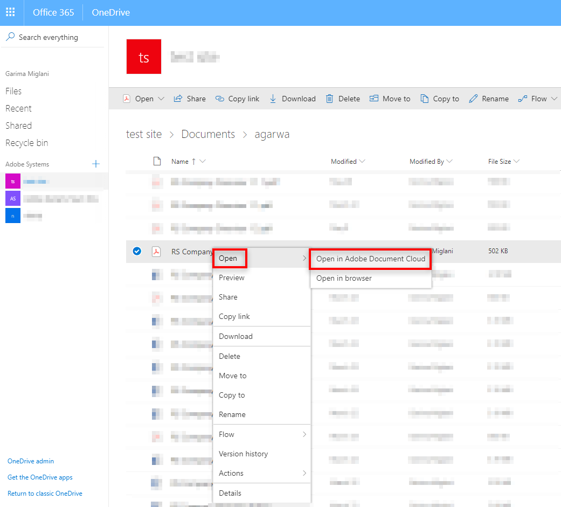Click the Flow icon in toolbar
This screenshot has height=507, width=561.
(523, 99)
